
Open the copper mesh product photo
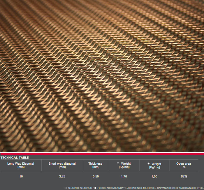click(x=102, y=76)
